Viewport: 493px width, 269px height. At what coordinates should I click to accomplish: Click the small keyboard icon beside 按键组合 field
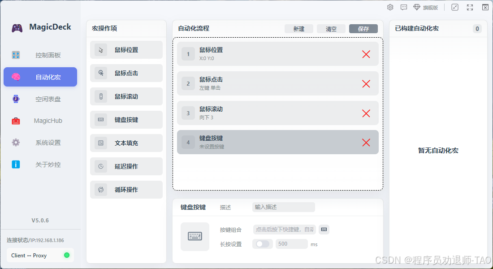tap(324, 230)
